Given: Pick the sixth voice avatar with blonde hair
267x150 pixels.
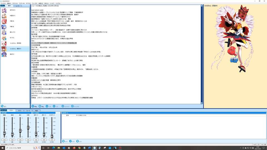Looking at the screenshot, I should tap(4, 38).
